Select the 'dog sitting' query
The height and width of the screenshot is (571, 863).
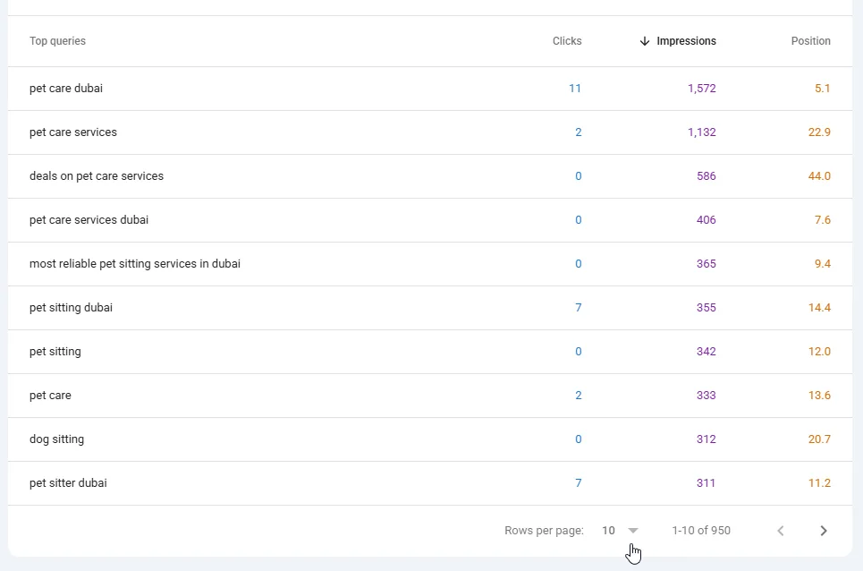[56, 439]
